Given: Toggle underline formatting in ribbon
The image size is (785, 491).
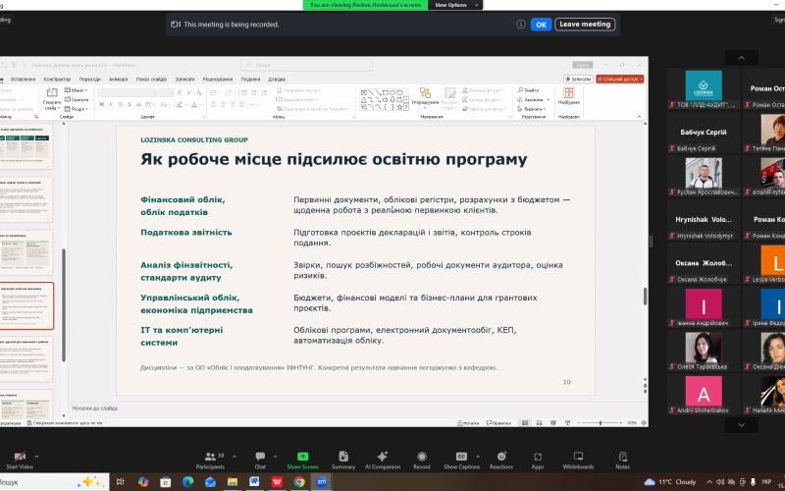Looking at the screenshot, I should click(120, 104).
